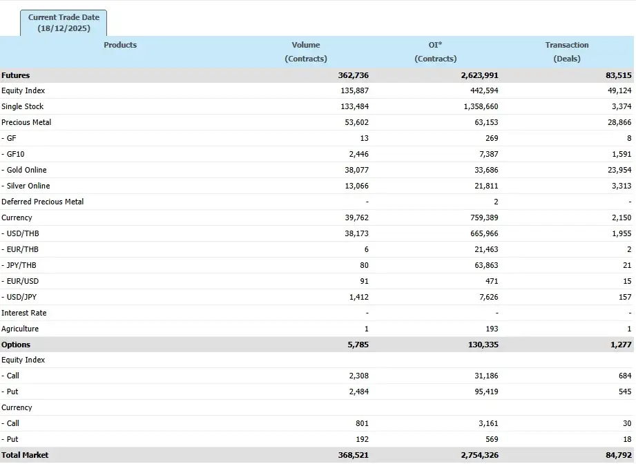
Task: Click the Products column header
Action: 120,46
